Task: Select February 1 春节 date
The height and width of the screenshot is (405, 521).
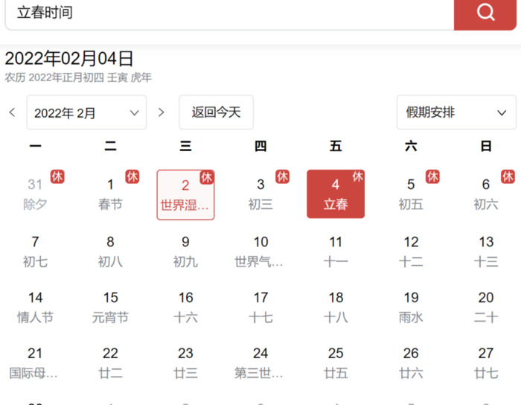Action: tap(110, 194)
